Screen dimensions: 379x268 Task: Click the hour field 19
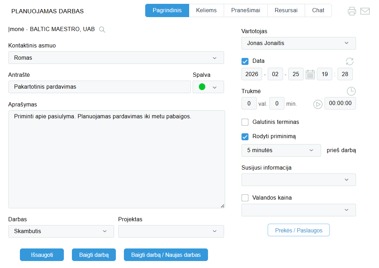tap(325, 74)
